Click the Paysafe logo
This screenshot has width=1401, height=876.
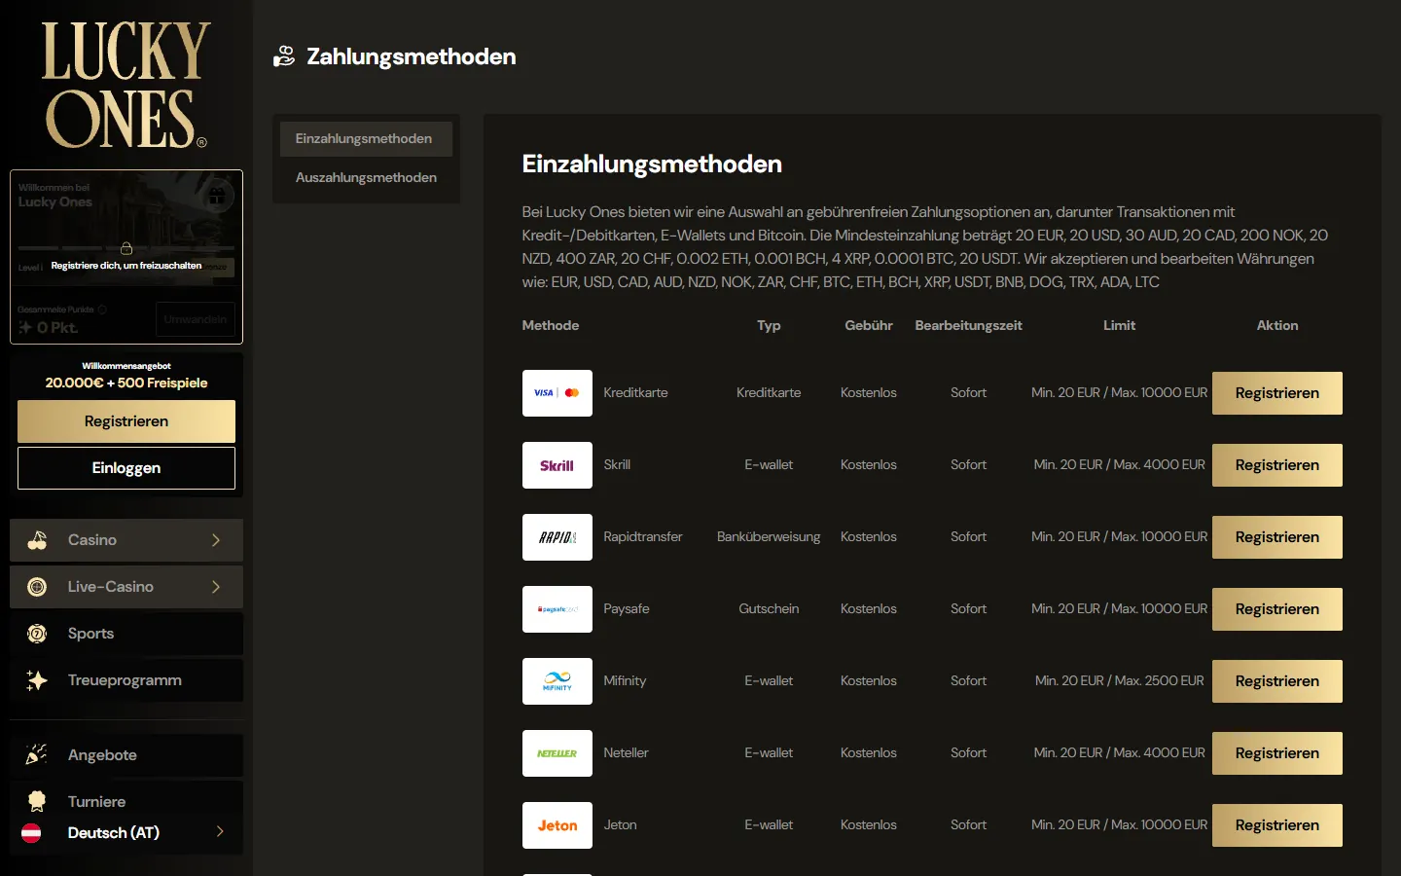[x=557, y=609]
